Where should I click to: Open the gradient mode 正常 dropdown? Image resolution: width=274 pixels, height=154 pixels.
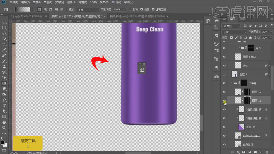click(x=87, y=9)
